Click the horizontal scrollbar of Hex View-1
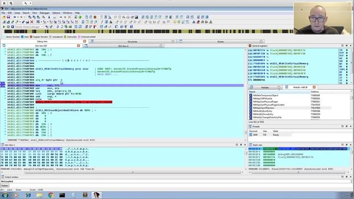Viewport: 354px width, 199px height. pyautogui.click(x=133, y=172)
